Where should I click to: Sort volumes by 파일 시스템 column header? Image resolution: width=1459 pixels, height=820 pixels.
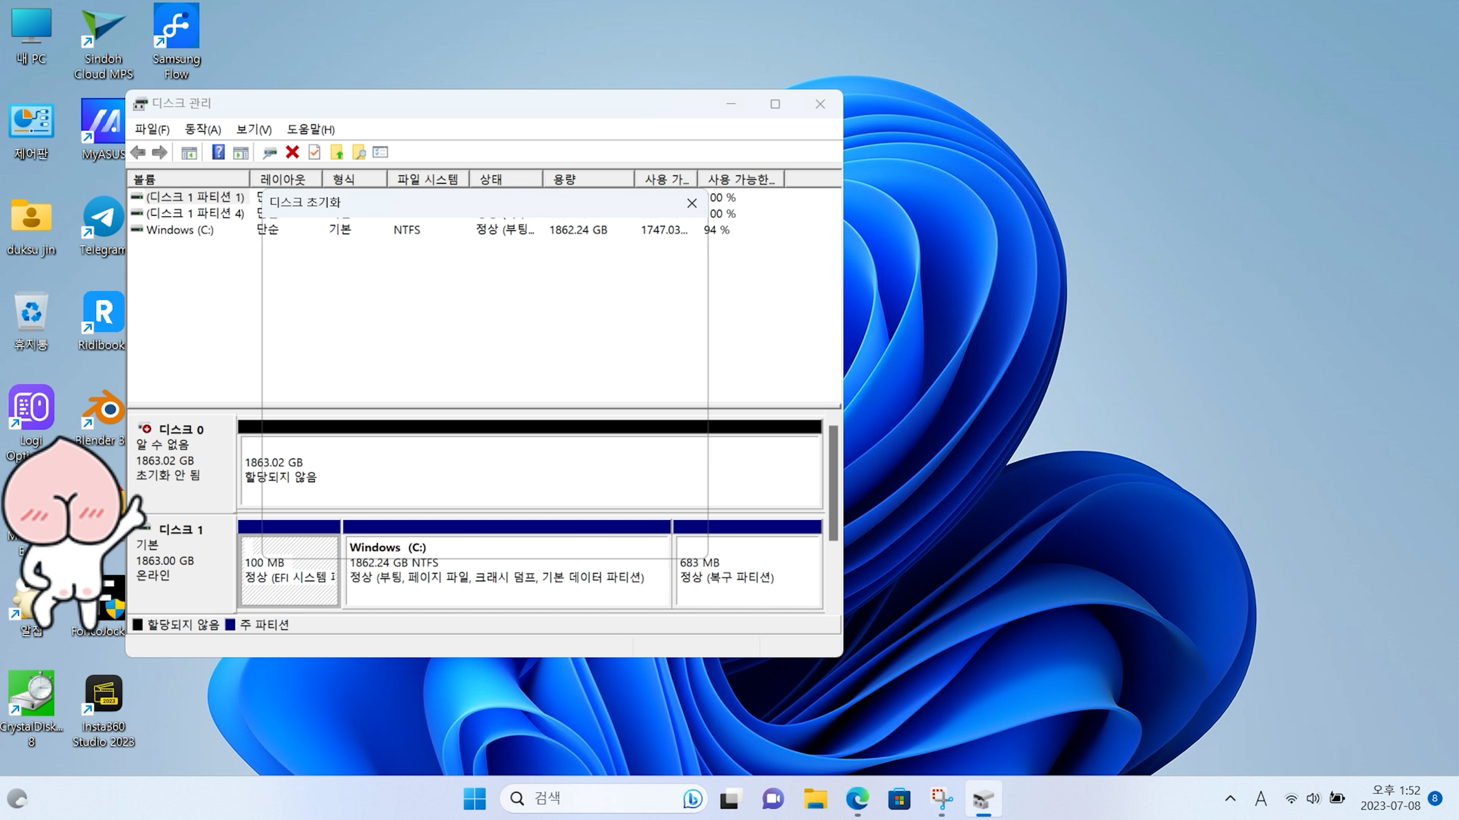point(427,179)
